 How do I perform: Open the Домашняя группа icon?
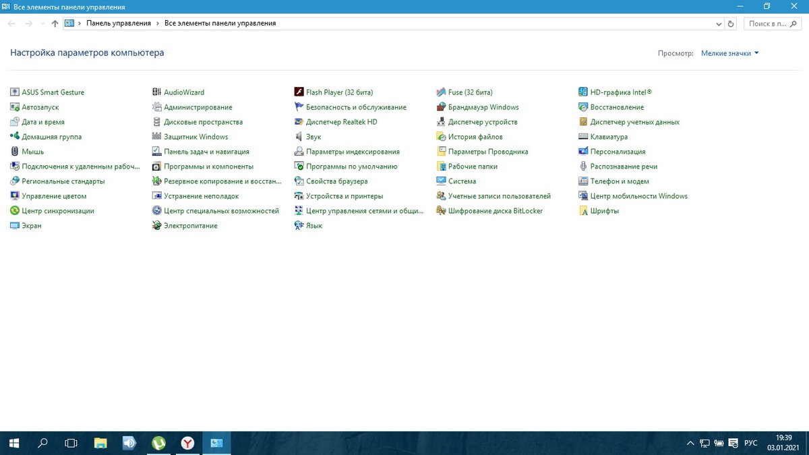[15, 137]
